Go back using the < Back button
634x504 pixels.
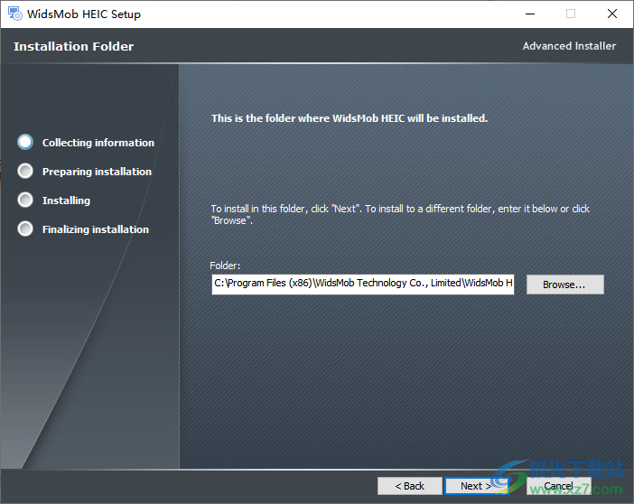(x=410, y=486)
